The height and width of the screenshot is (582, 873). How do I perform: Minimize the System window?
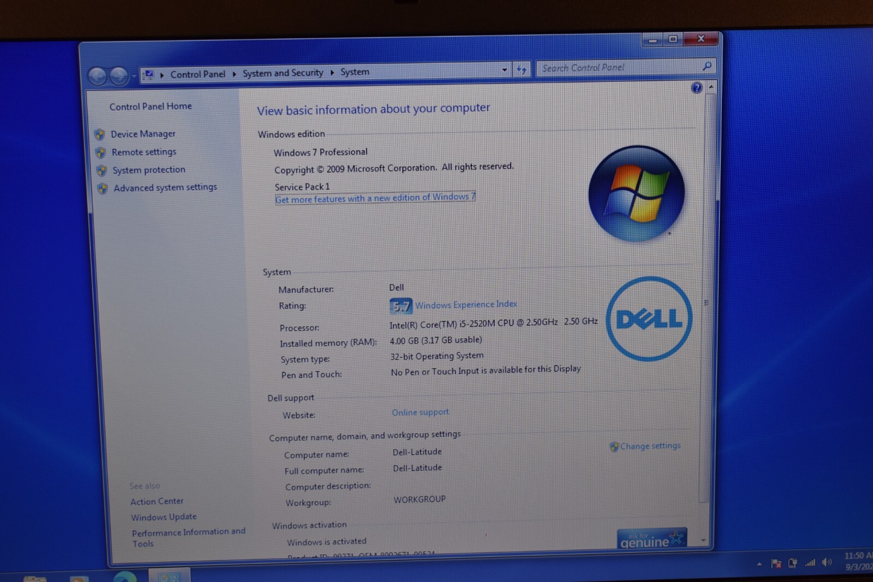(653, 40)
